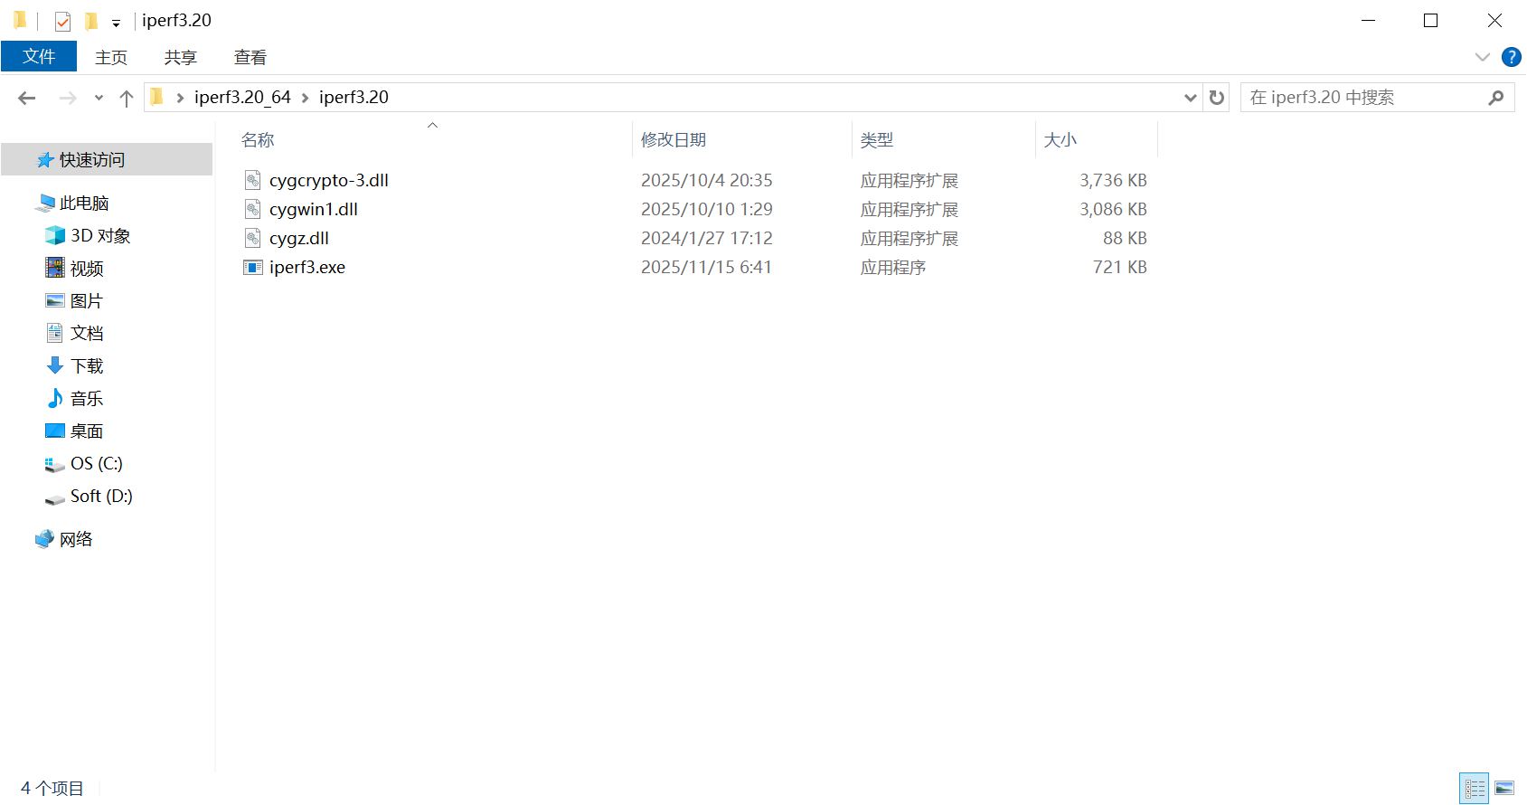Select the iperf3.exe application file
The height and width of the screenshot is (805, 1527).
point(307,268)
